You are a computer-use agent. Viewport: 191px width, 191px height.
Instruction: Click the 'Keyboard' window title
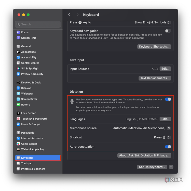point(91,15)
